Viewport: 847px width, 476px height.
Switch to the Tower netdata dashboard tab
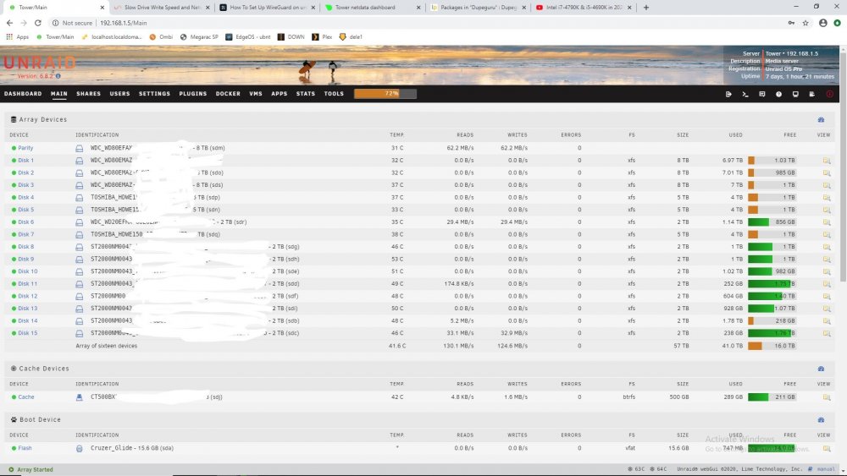pos(372,8)
